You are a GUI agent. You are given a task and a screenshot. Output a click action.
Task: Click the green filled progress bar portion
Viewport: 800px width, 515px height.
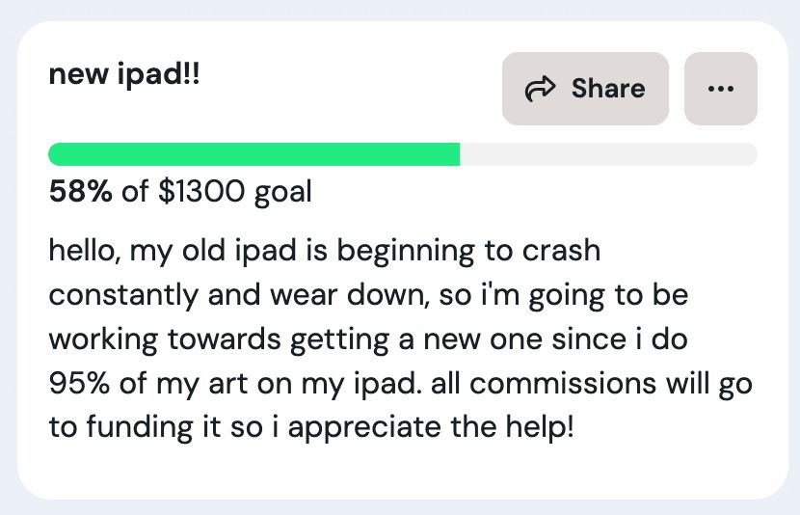[253, 154]
